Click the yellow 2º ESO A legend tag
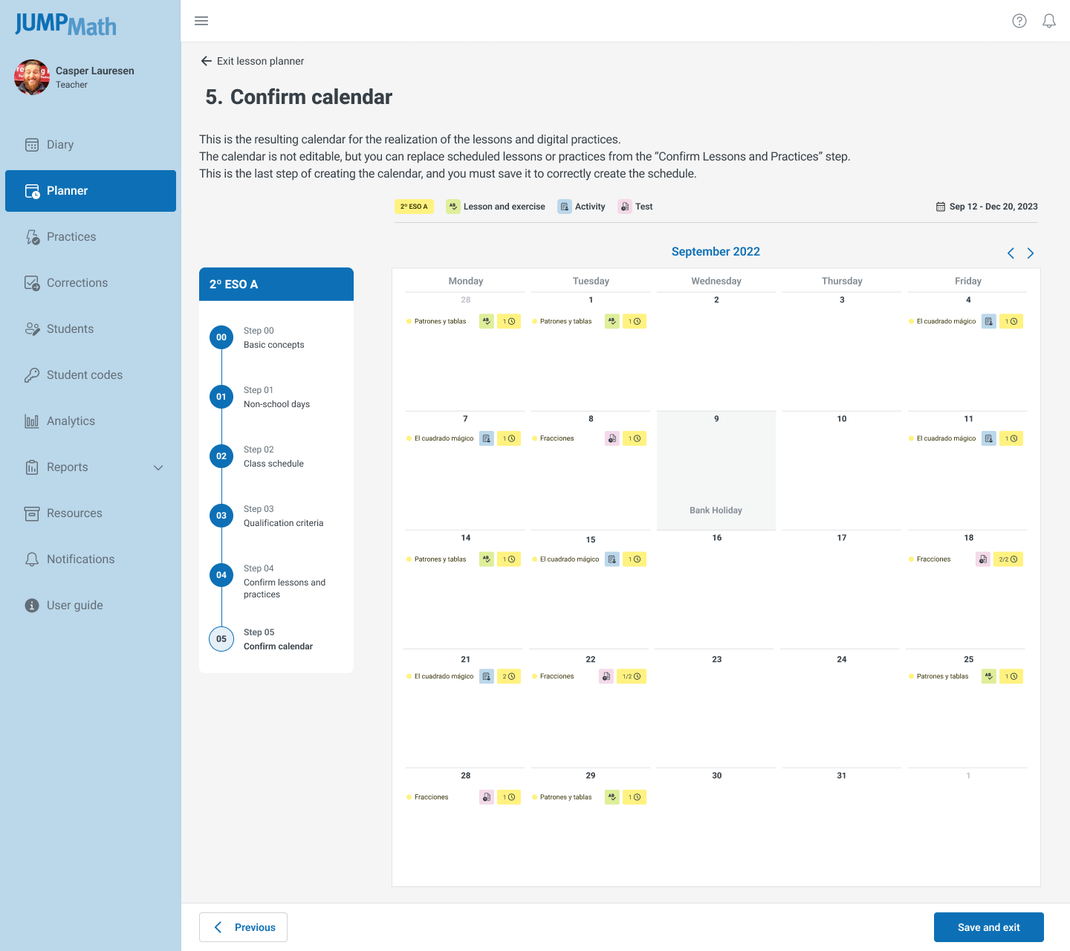Image resolution: width=1070 pixels, height=951 pixels. click(x=414, y=207)
